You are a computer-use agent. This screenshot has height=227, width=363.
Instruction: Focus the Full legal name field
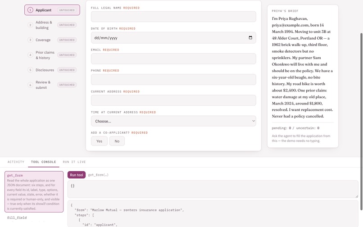pos(173,17)
